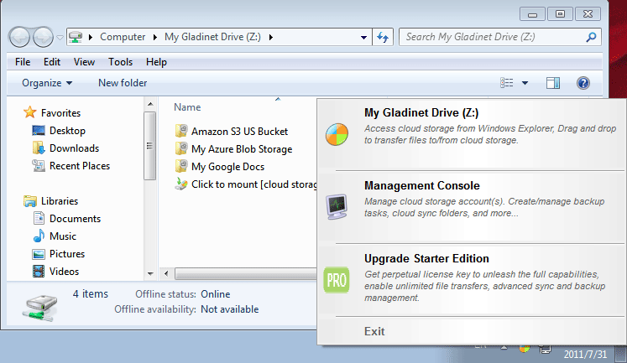Click navigation pane scroll down arrow

coord(150,274)
